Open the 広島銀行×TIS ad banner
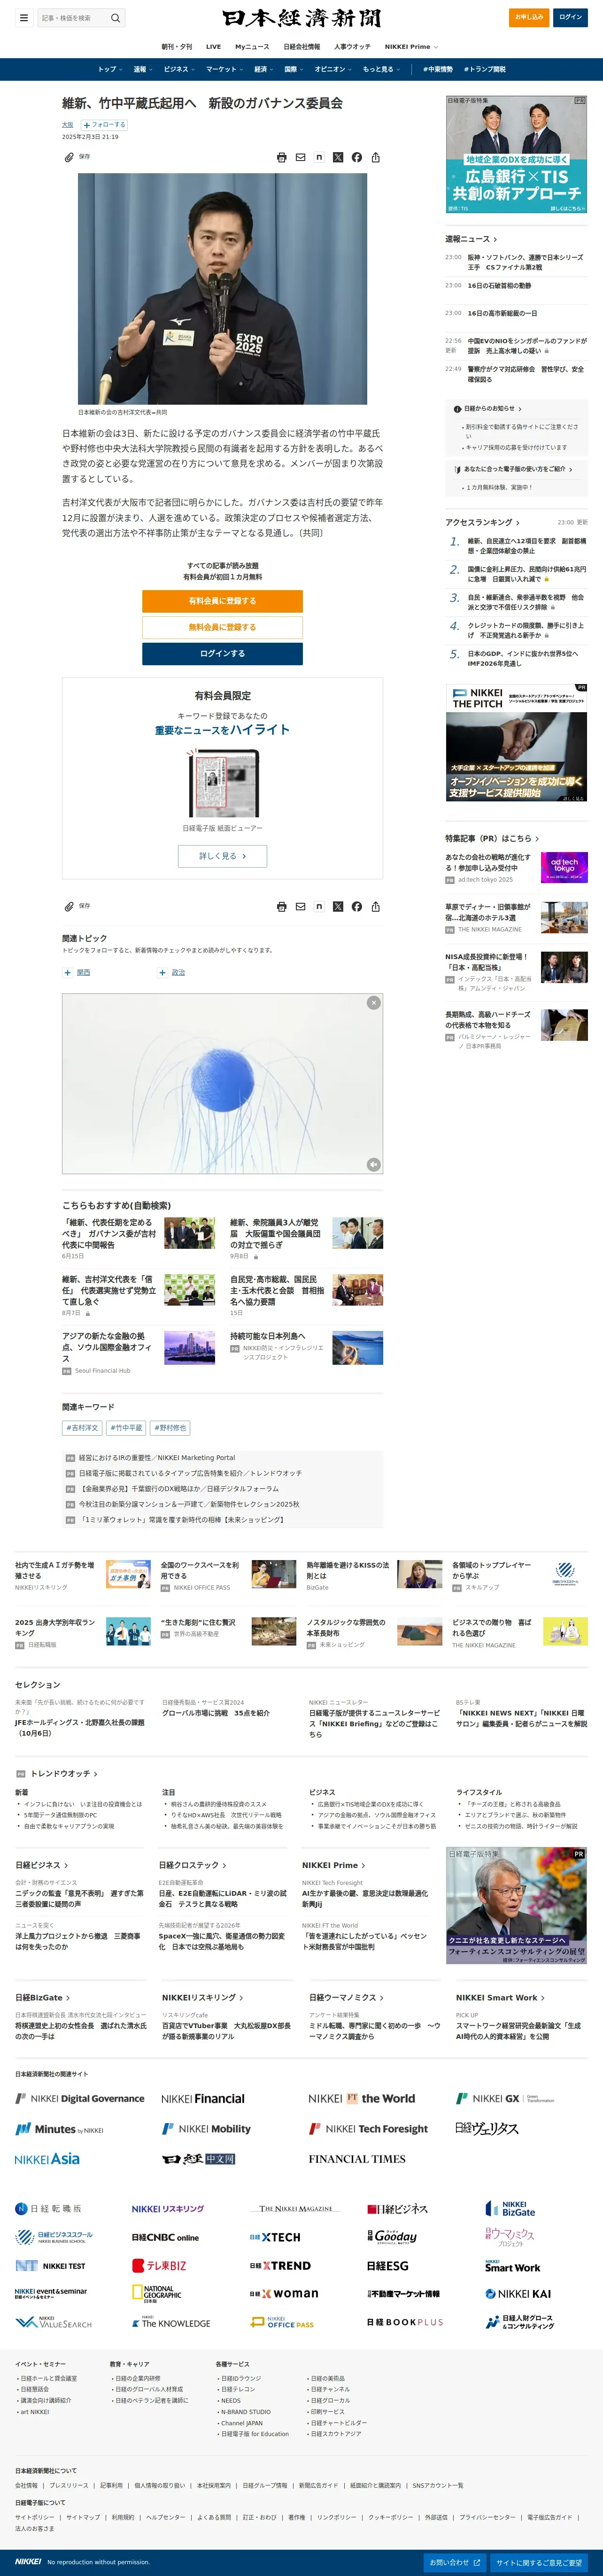603x2576 pixels. [x=516, y=154]
